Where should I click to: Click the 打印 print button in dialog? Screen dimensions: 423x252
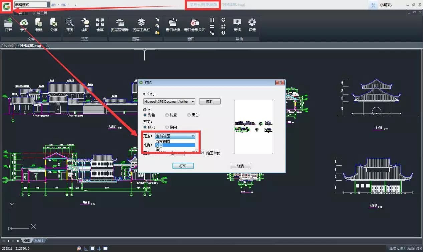click(x=183, y=166)
